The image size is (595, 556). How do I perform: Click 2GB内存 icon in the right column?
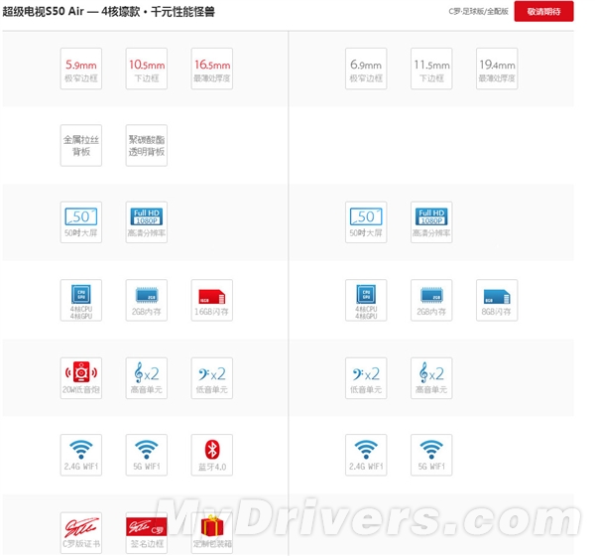[431, 300]
